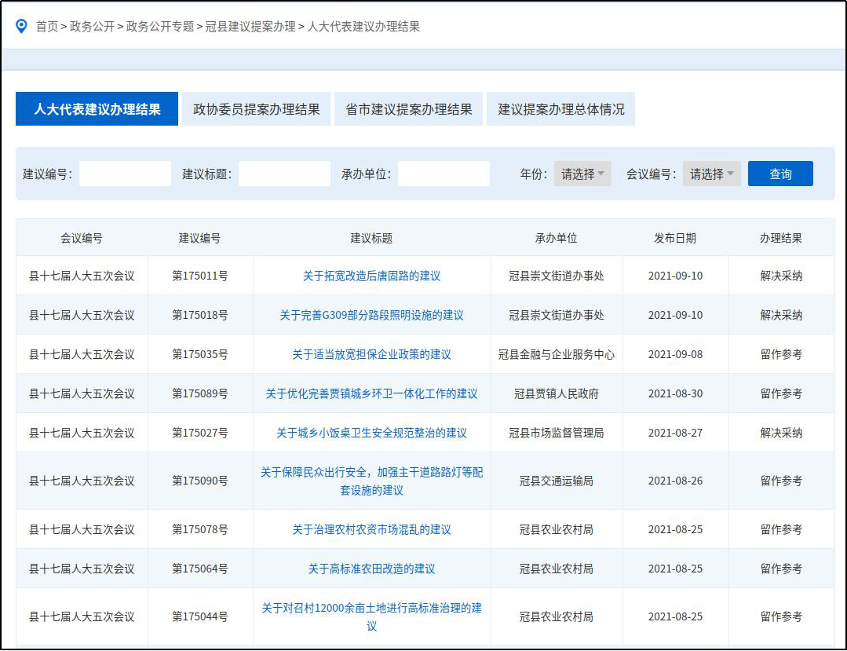Open the 建议提案办理总体情况 tab
Image resolution: width=847 pixels, height=651 pixels.
[560, 109]
